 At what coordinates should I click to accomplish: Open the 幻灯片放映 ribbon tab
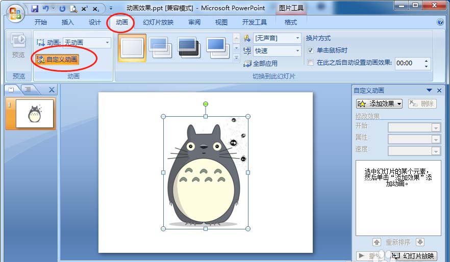point(158,22)
